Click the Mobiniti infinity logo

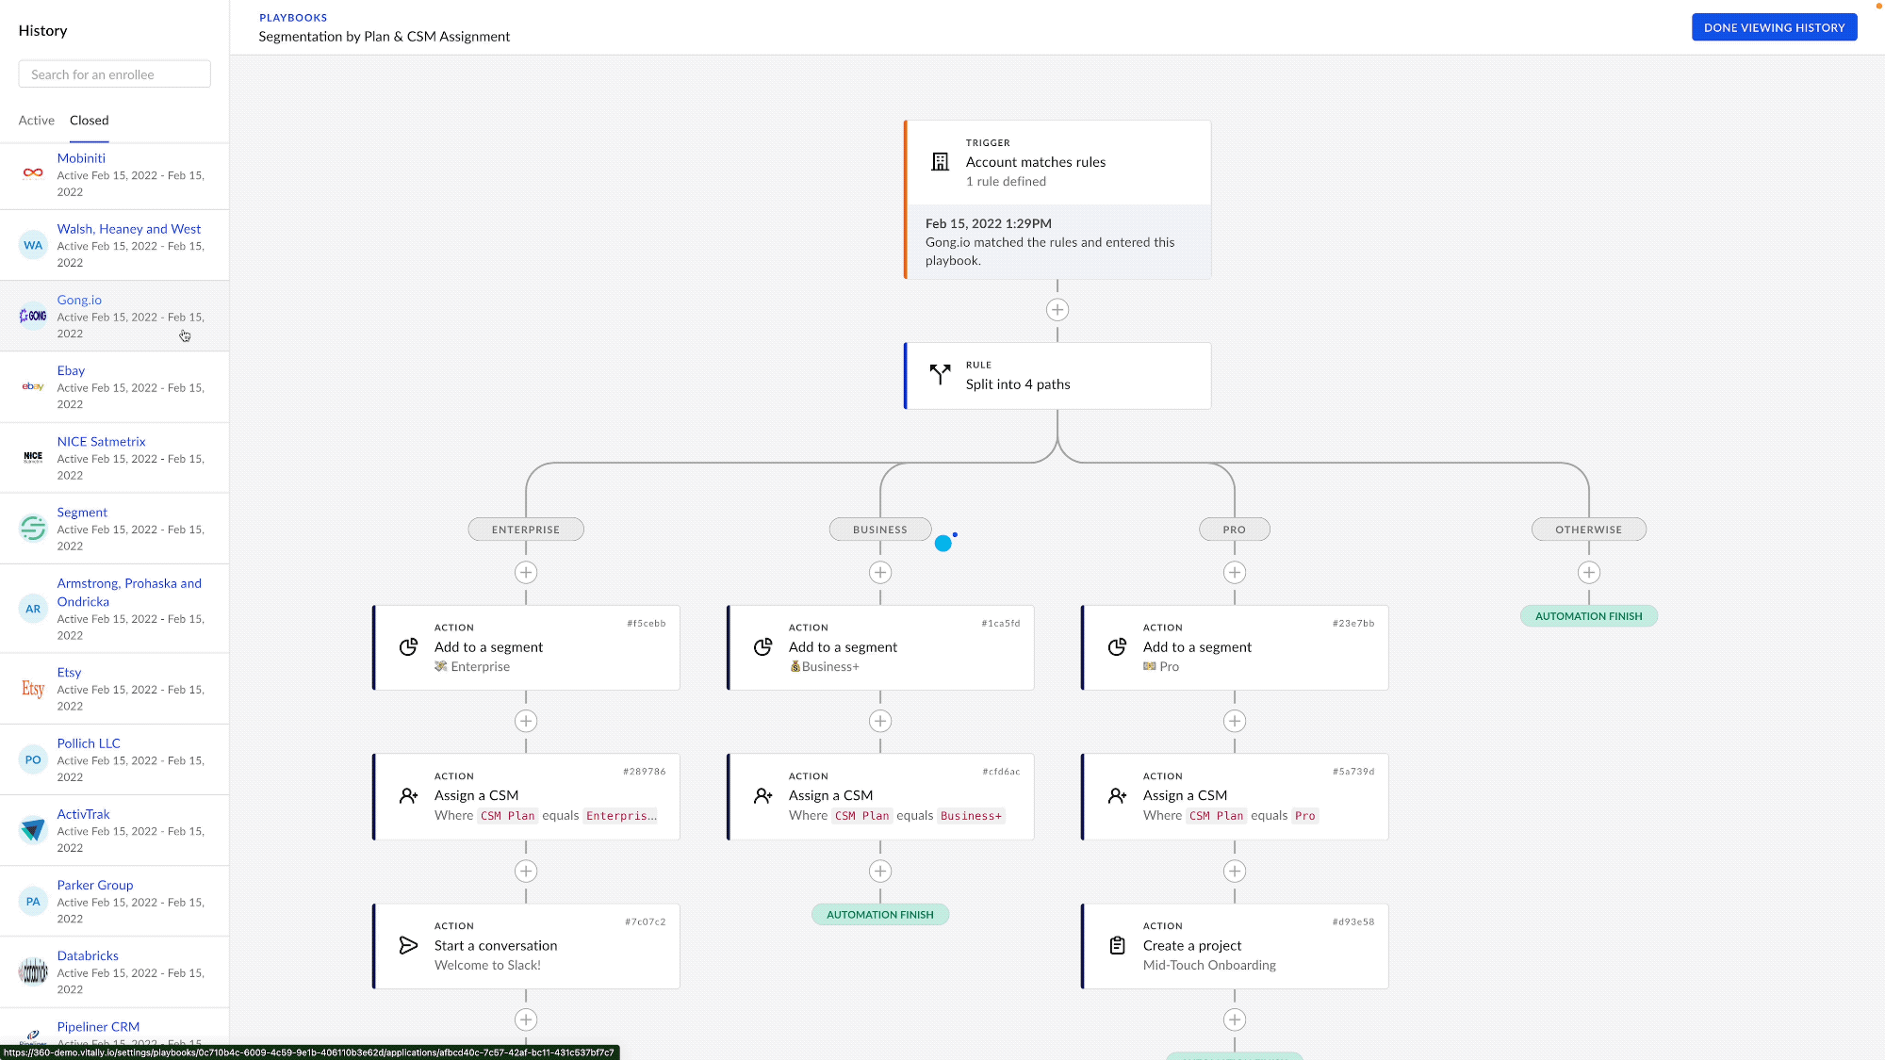[x=33, y=173]
